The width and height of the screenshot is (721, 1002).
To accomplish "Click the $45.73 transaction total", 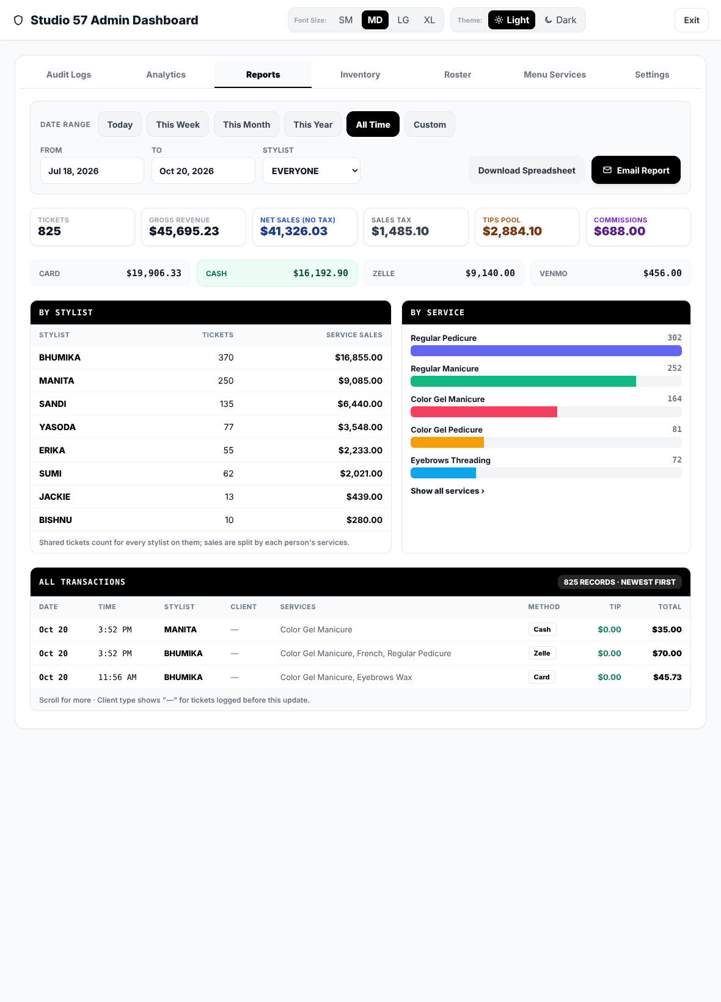I will coord(667,677).
